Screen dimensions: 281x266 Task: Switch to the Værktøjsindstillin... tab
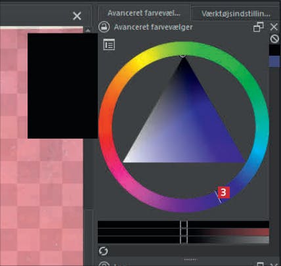click(236, 14)
